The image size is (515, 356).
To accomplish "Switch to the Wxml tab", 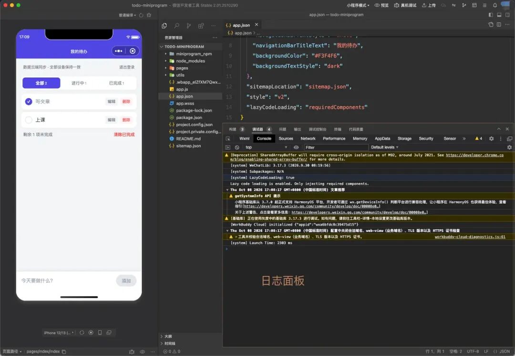I will [244, 138].
